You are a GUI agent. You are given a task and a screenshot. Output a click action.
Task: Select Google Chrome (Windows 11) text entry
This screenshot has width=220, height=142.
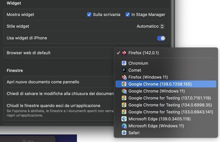(157, 91)
